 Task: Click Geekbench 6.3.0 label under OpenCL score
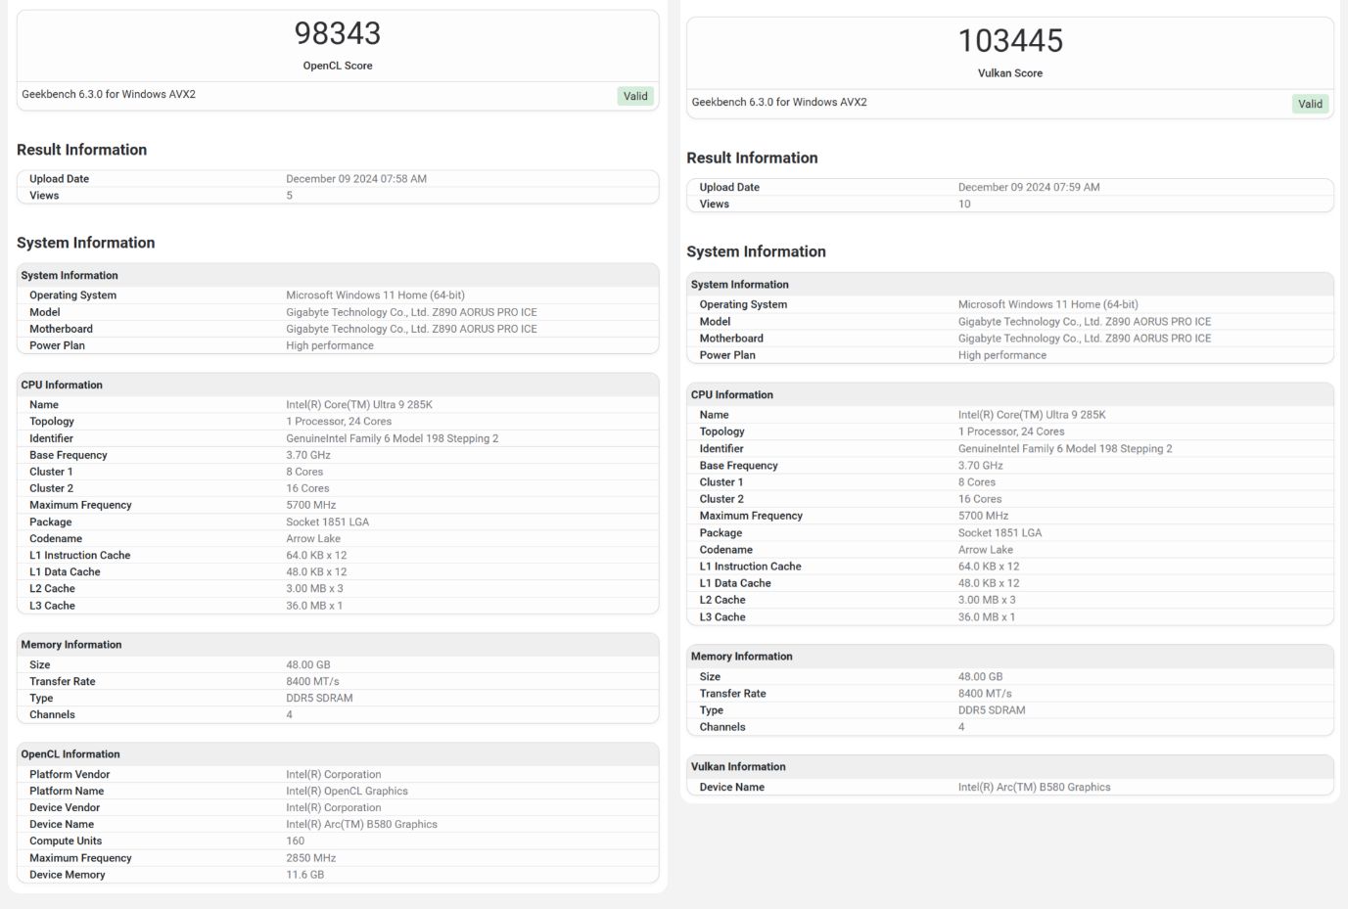(x=109, y=95)
